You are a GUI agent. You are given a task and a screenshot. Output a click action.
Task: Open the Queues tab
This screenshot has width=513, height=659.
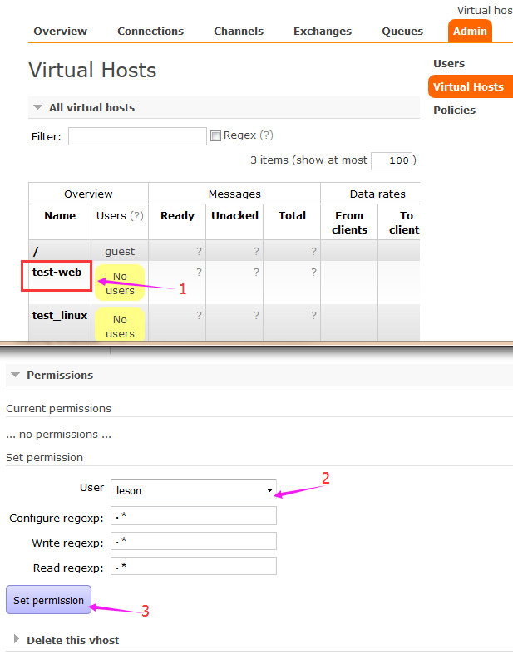[402, 31]
